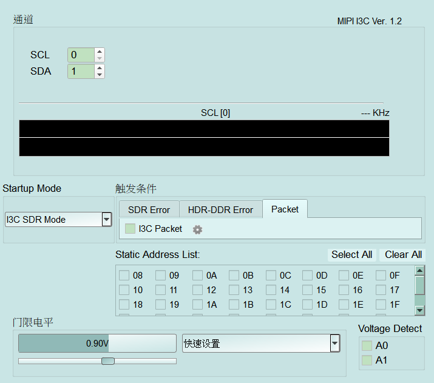This screenshot has height=383, width=434.
Task: Check static address 16
Action: (x=344, y=290)
